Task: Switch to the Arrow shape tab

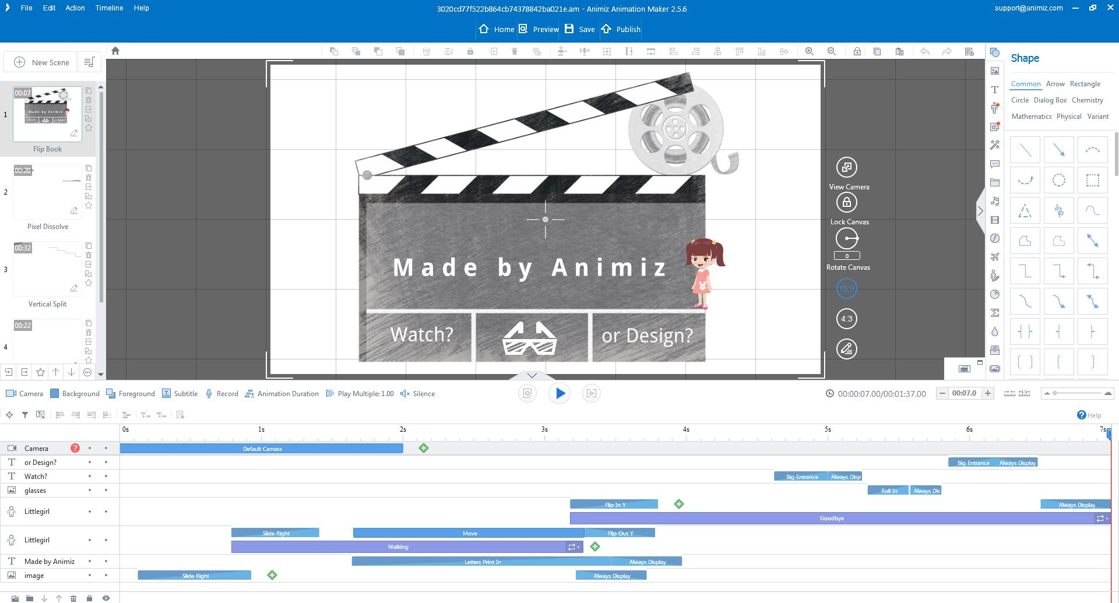Action: tap(1055, 84)
